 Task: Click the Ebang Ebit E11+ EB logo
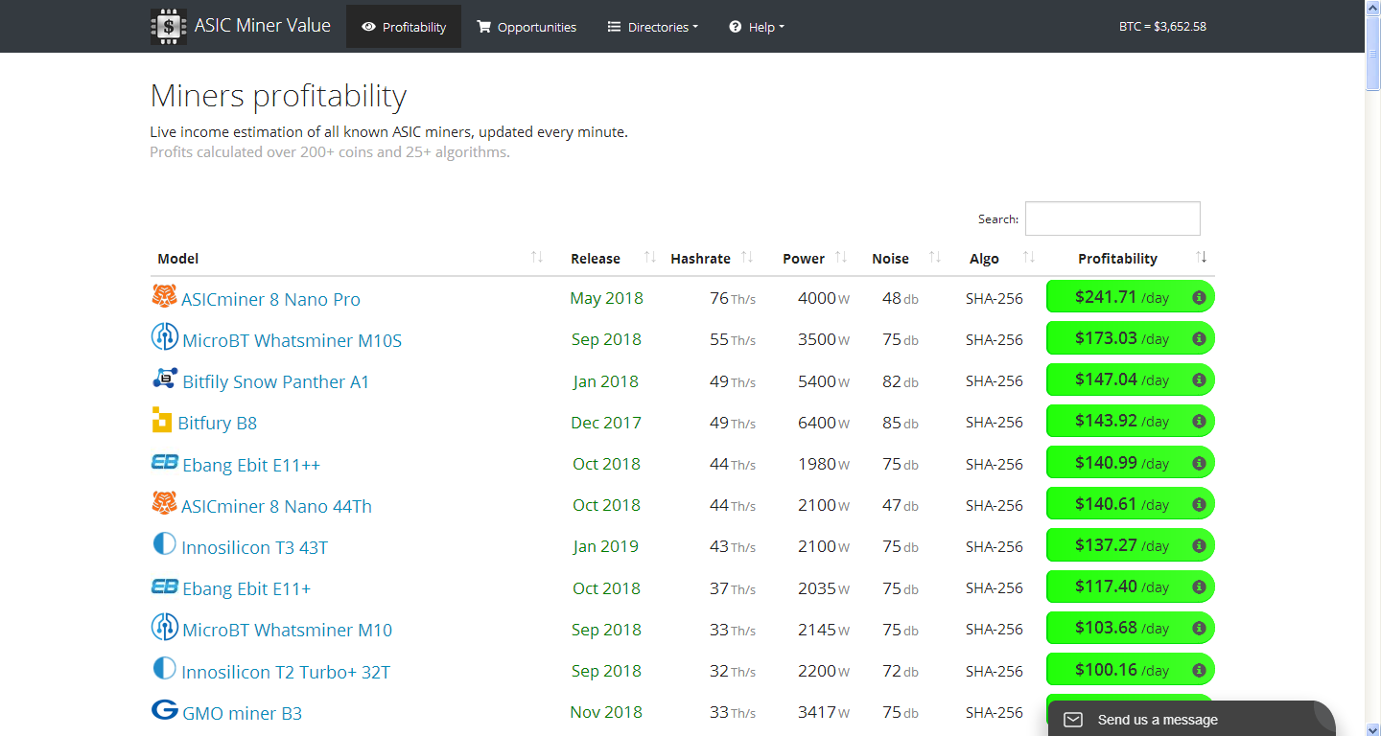165,586
